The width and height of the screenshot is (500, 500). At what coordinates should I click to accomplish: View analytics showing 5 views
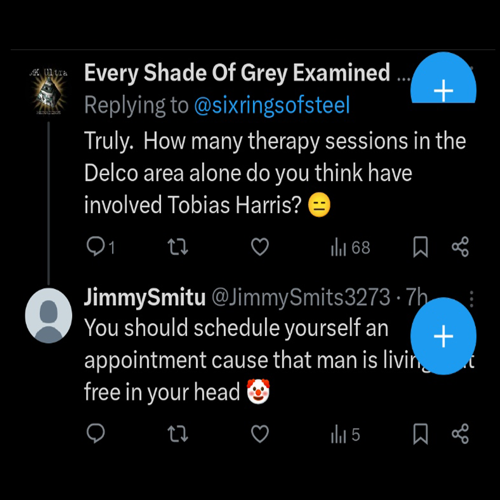pos(345,435)
